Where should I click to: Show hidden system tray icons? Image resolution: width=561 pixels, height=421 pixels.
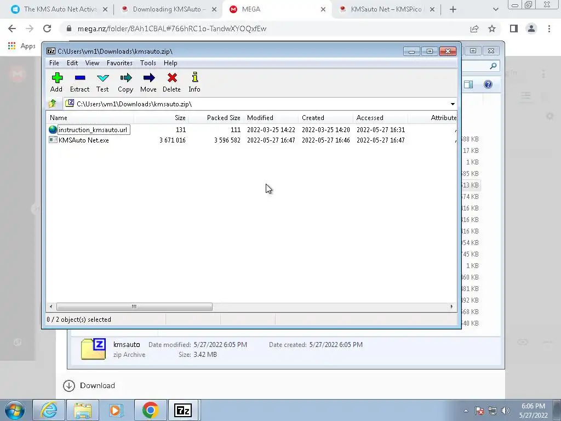tap(466, 411)
